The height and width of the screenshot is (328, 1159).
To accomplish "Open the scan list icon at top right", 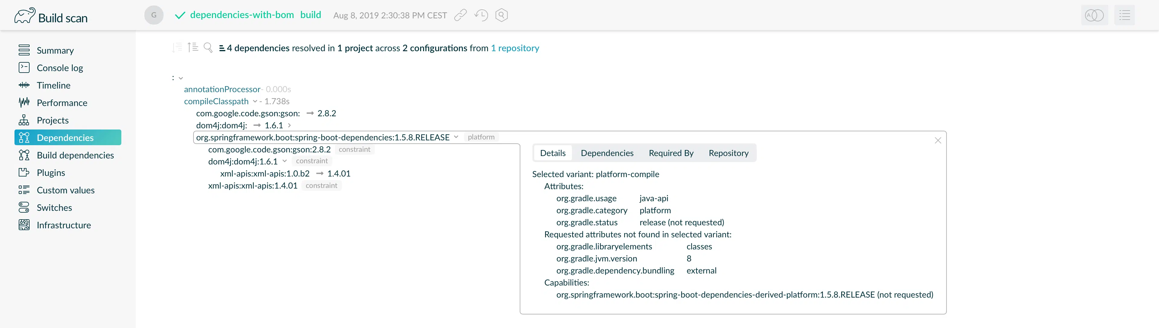I will (1124, 15).
